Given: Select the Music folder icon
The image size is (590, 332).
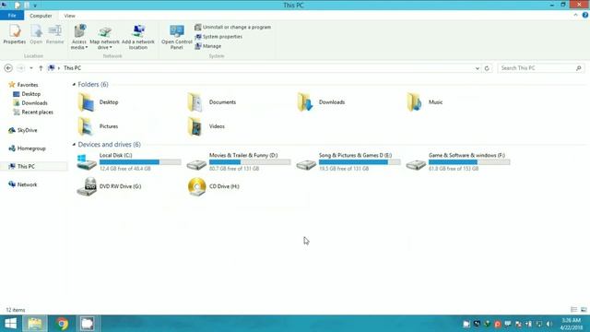Looking at the screenshot, I should coord(415,102).
